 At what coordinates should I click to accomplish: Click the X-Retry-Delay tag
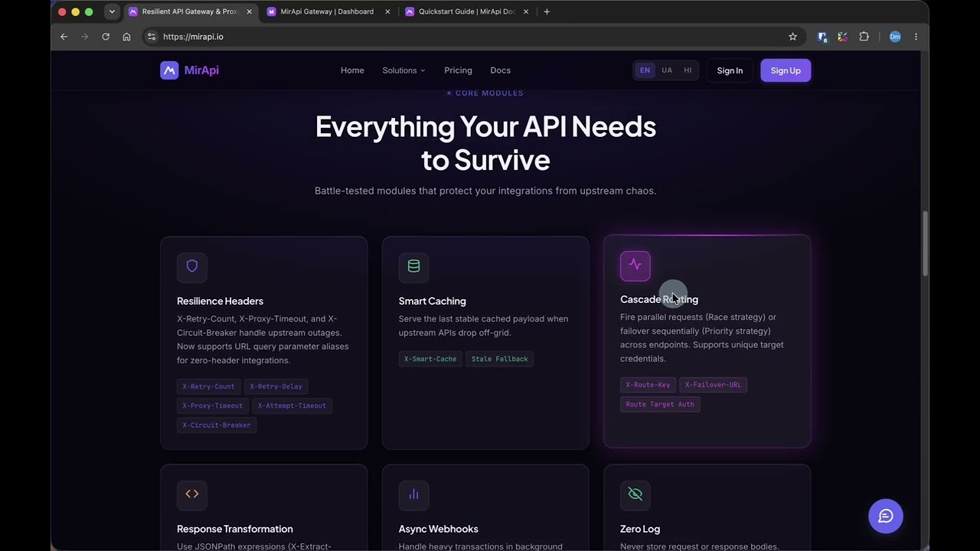(x=276, y=386)
